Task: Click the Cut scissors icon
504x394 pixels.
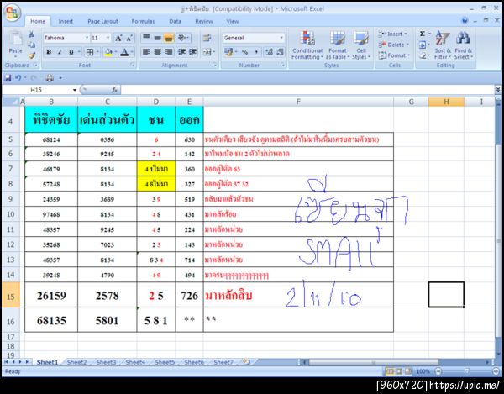Action: [32, 34]
